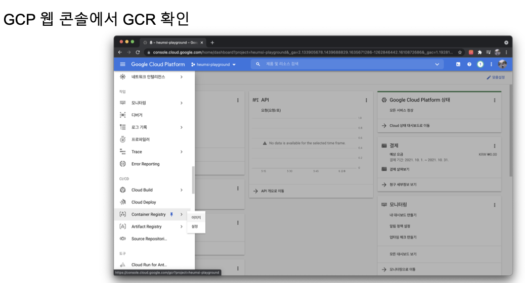This screenshot has height=283, width=525.
Task: Click the Error Reporting sidebar icon
Action: [x=122, y=164]
